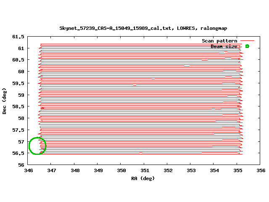Click the 353 tick label on RA axis
This screenshot has width=269, height=202.
pos(190,170)
